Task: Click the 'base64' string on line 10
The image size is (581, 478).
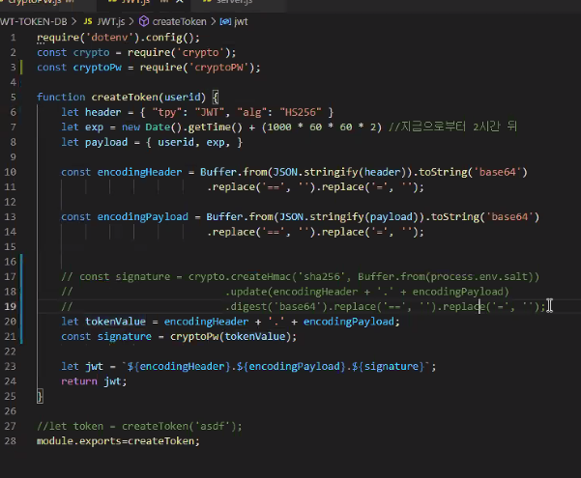Action: pos(497,172)
